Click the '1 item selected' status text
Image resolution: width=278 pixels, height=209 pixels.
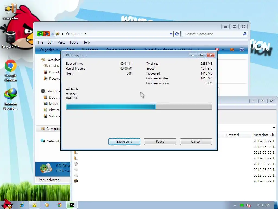(48, 180)
